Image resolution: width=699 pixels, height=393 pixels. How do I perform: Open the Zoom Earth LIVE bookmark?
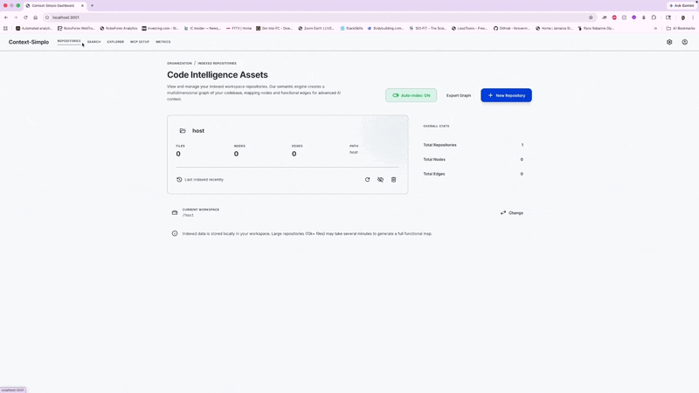click(316, 28)
